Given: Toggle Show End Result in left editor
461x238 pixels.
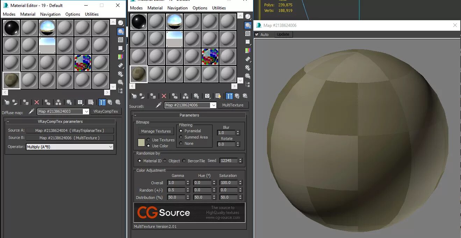Looking at the screenshot, I should (x=102, y=102).
